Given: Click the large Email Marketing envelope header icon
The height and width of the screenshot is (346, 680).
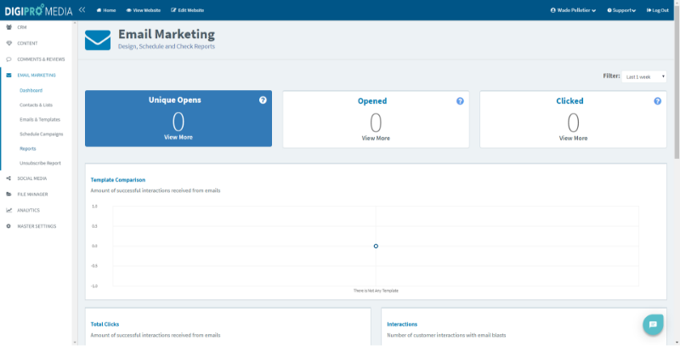Looking at the screenshot, I should [98, 40].
